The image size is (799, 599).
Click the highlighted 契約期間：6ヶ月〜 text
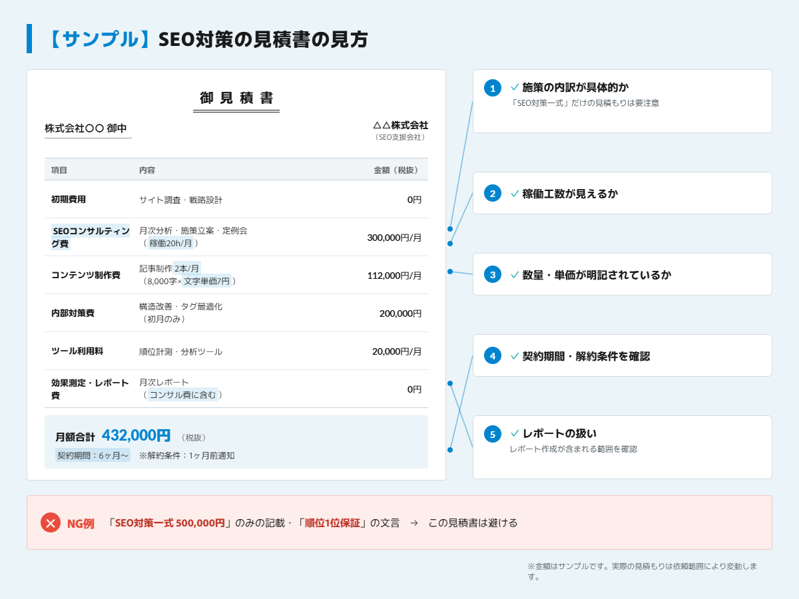coord(93,456)
